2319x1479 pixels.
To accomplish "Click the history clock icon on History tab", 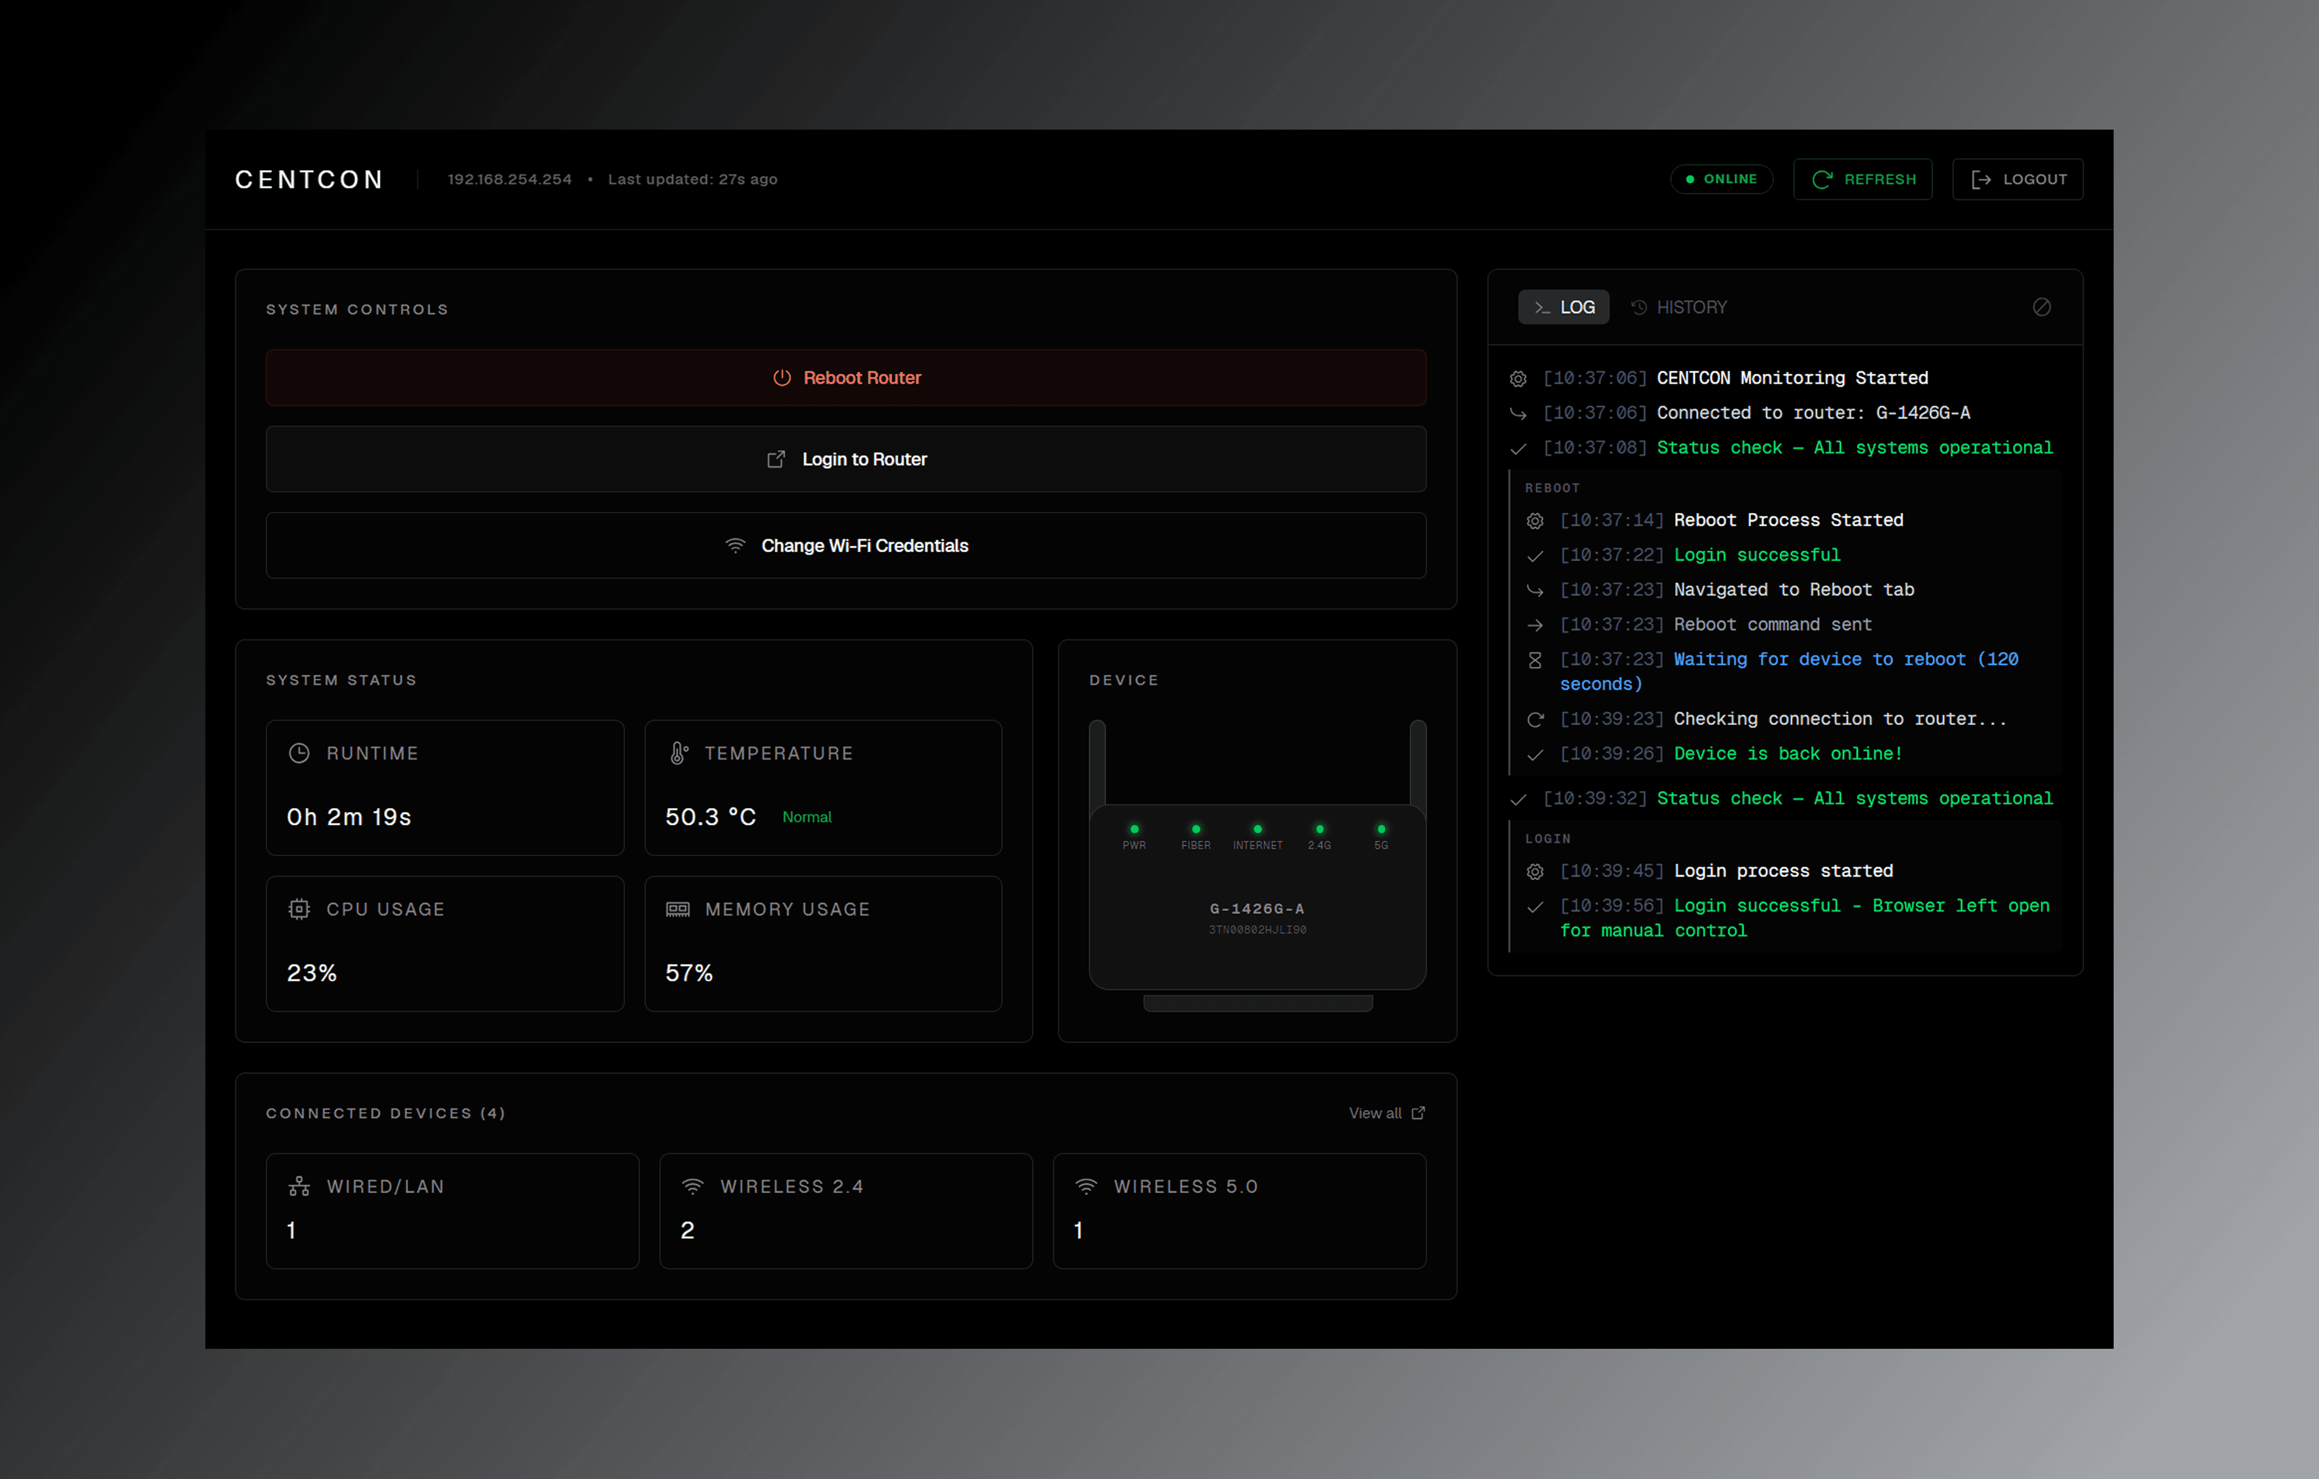I will pos(1639,307).
